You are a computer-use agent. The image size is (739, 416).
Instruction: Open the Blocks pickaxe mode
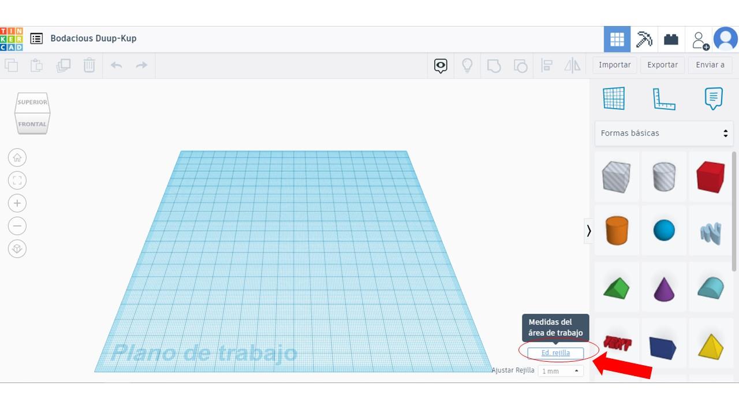pyautogui.click(x=644, y=39)
